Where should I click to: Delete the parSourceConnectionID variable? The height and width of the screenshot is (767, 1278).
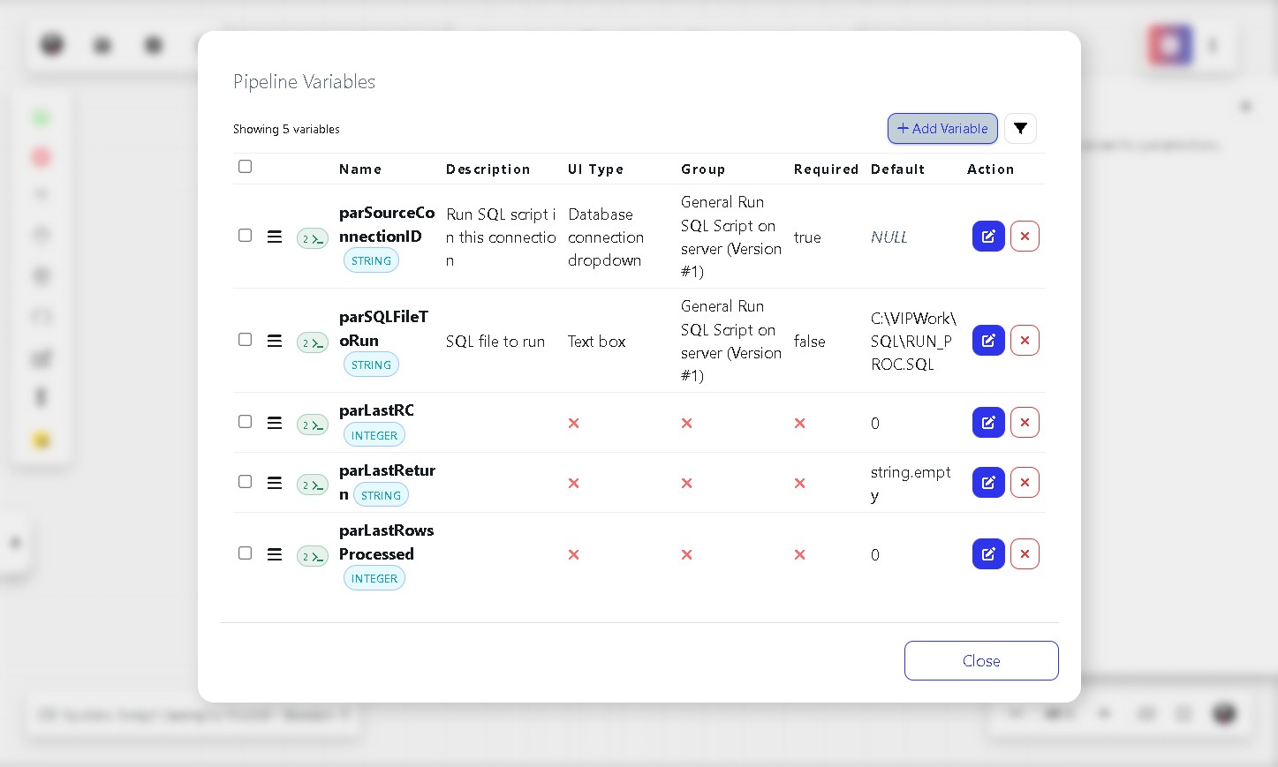tap(1025, 237)
